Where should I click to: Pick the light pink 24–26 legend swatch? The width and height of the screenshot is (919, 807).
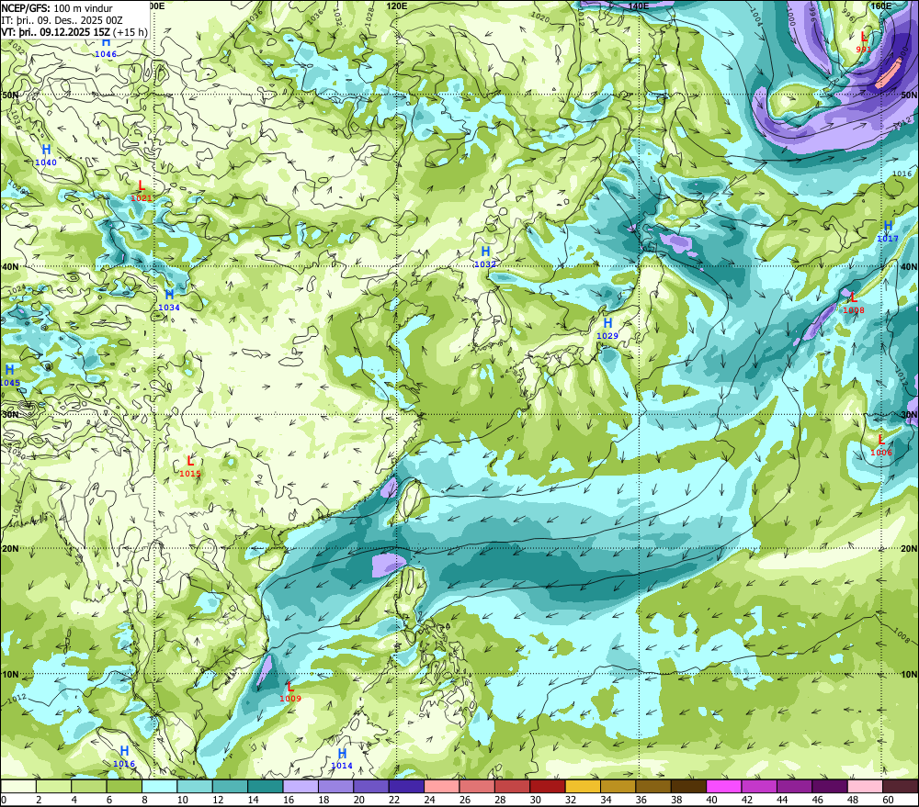(x=441, y=786)
